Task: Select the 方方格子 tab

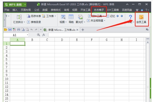Action: click(x=99, y=10)
